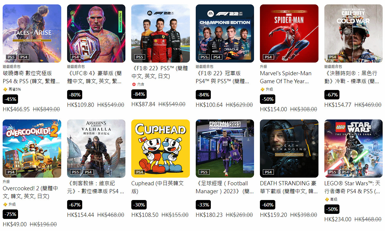Screen dimensions: 385x231
Task: Click the HK$180.23 price of Football Manager 2023
Action: tap(209, 215)
